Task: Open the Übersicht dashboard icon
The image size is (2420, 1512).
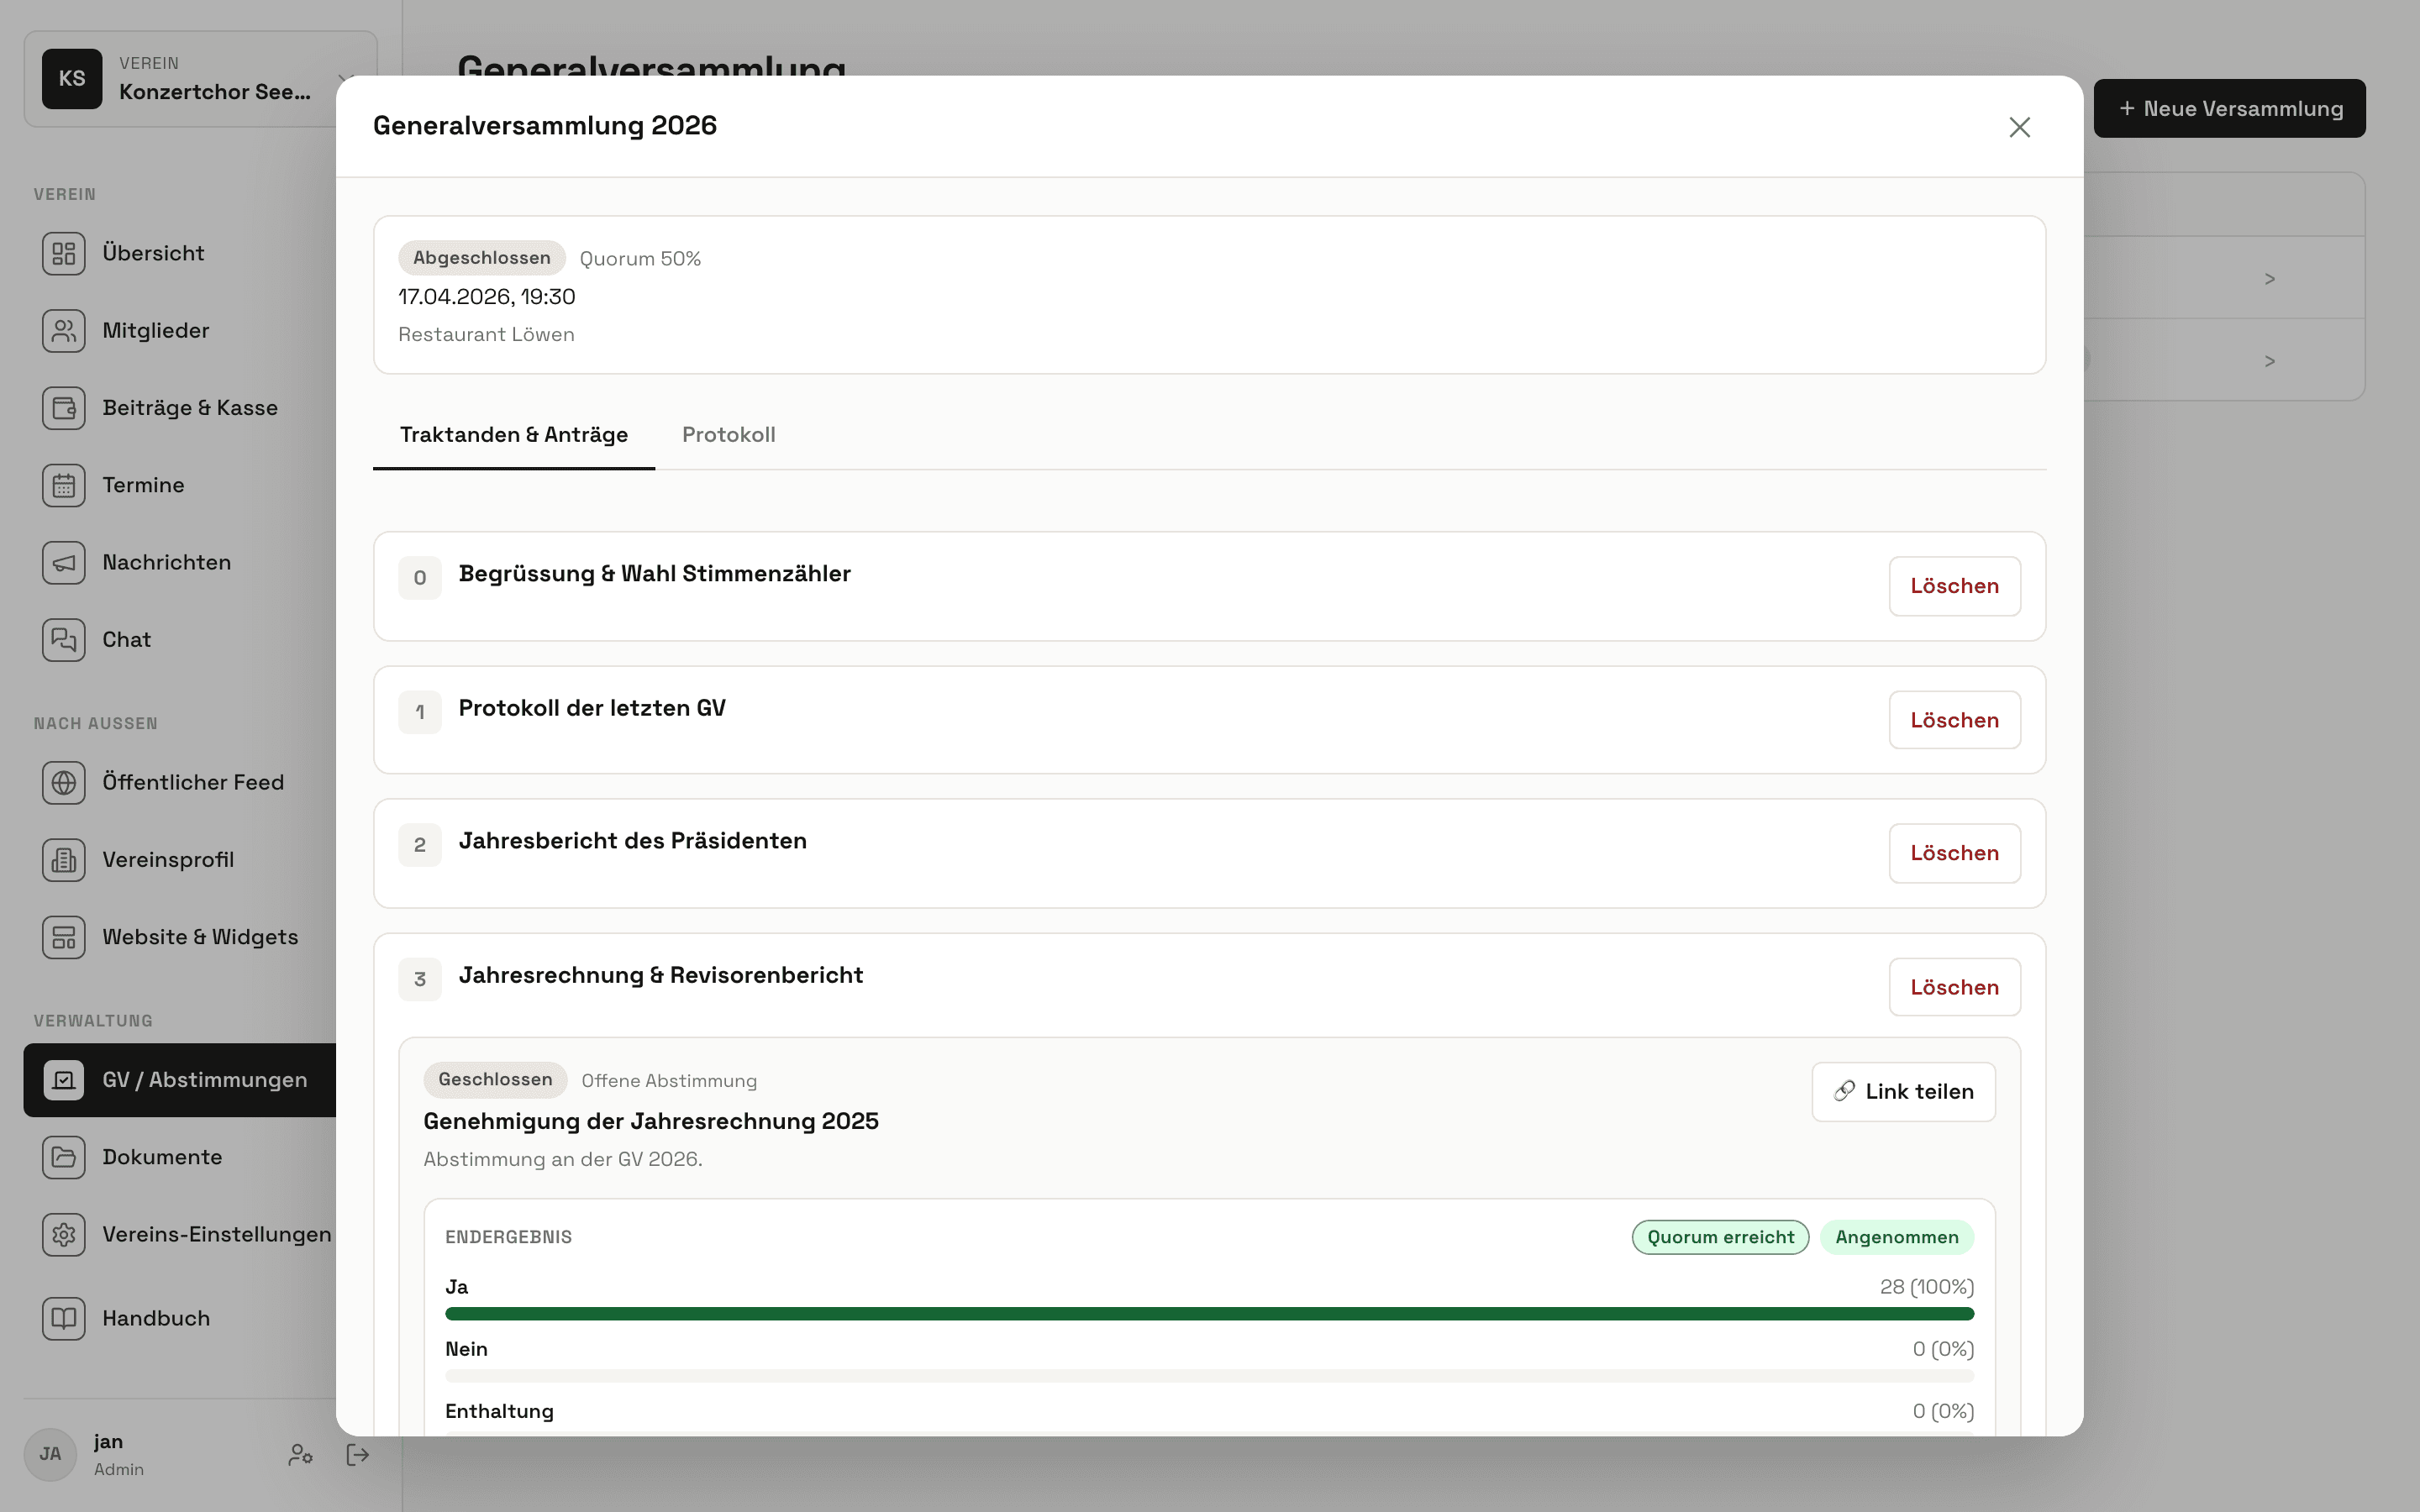Action: click(x=64, y=253)
